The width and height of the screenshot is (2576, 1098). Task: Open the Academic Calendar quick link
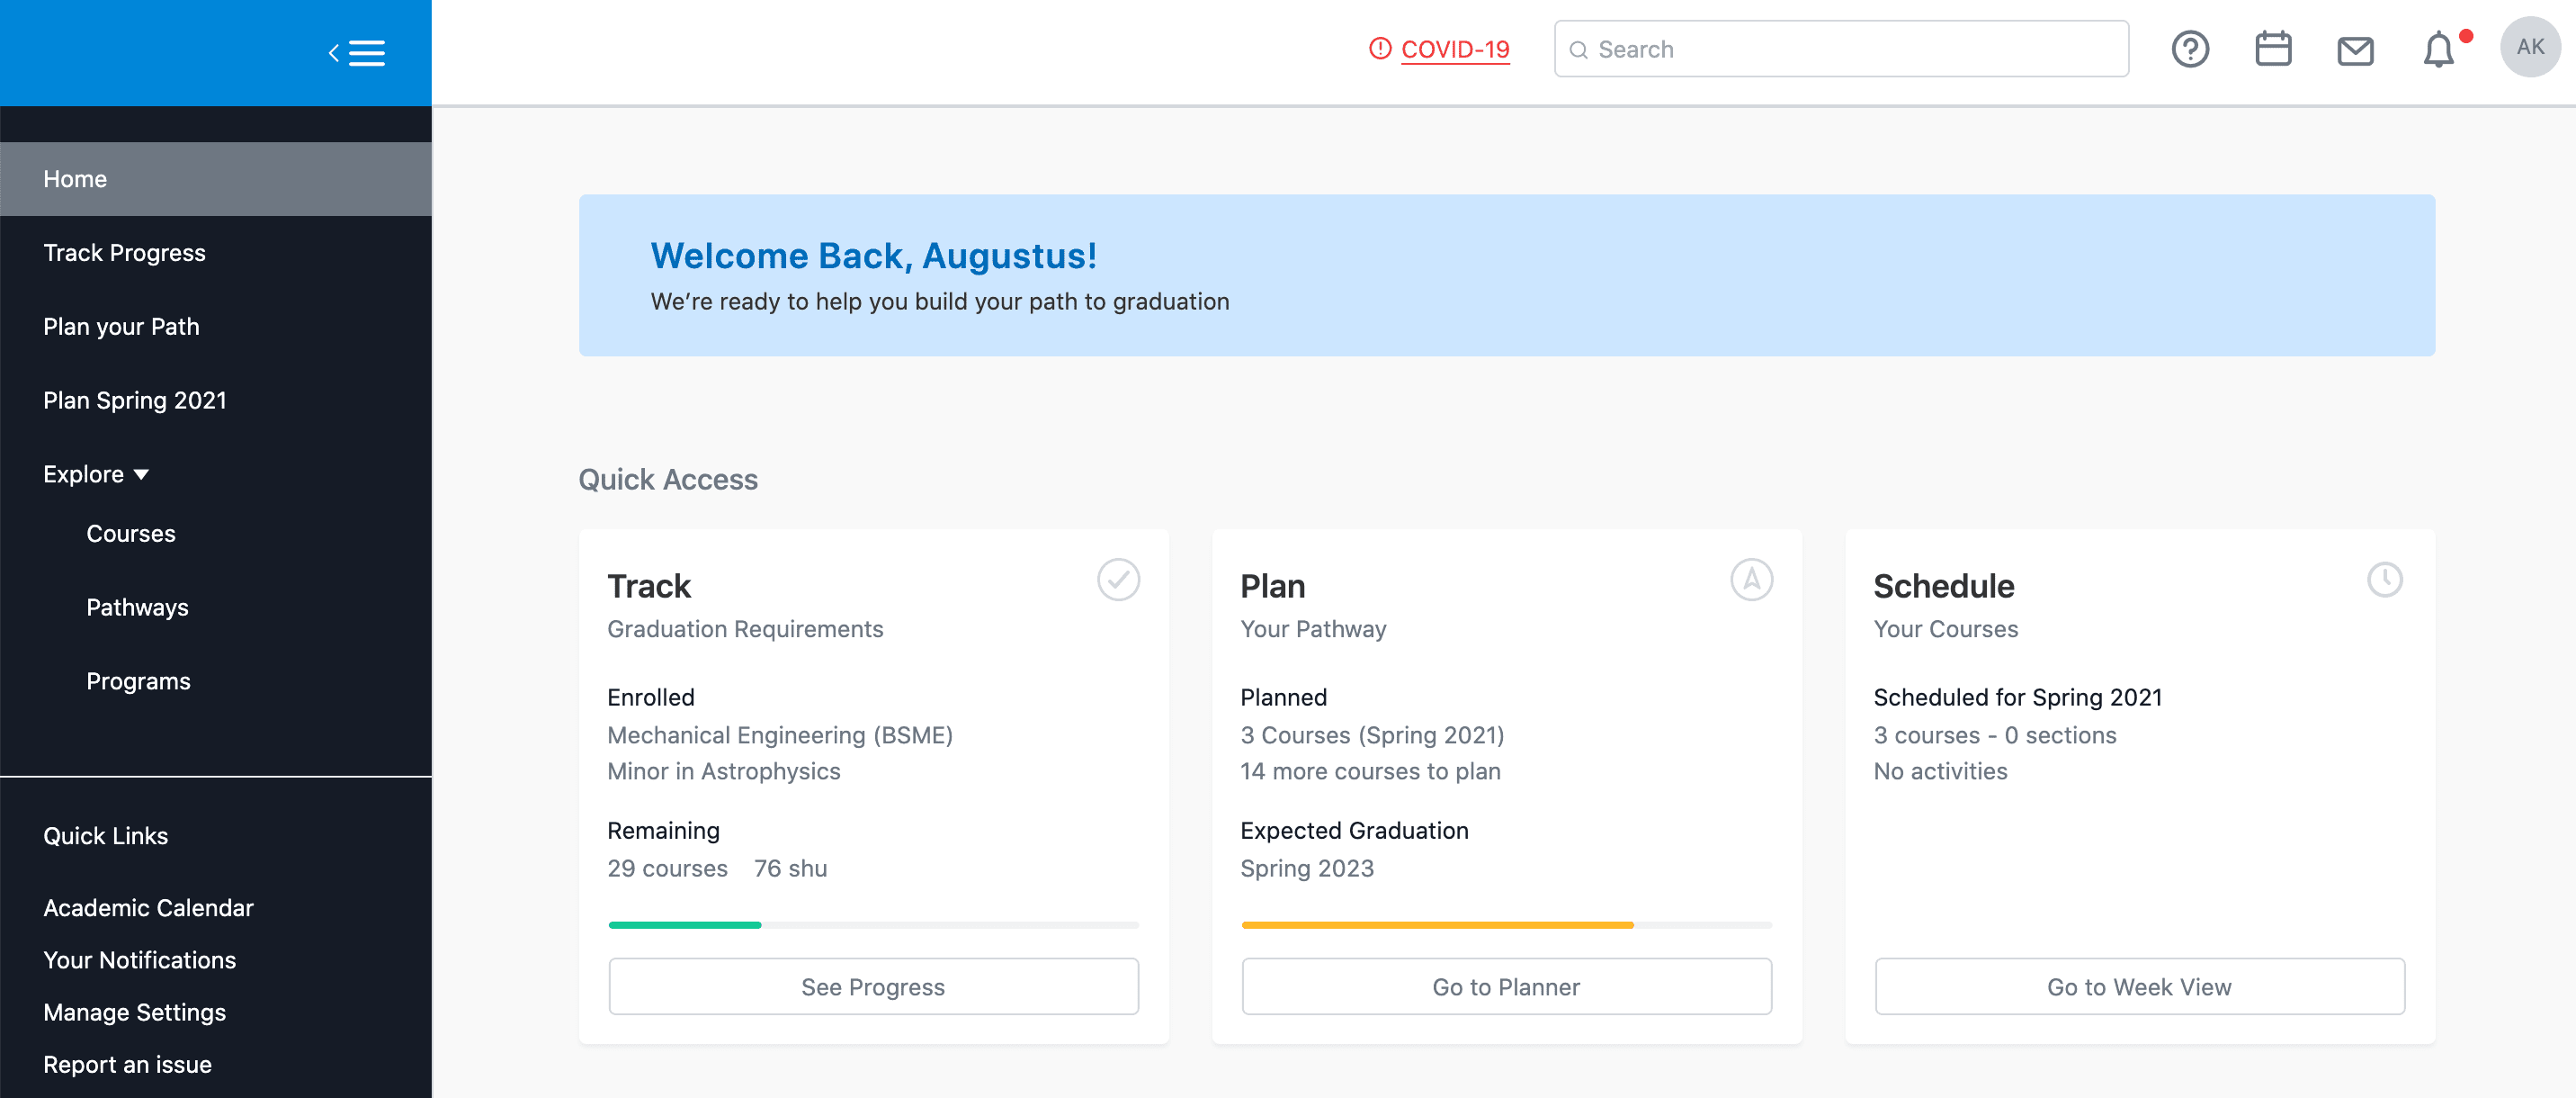point(148,908)
